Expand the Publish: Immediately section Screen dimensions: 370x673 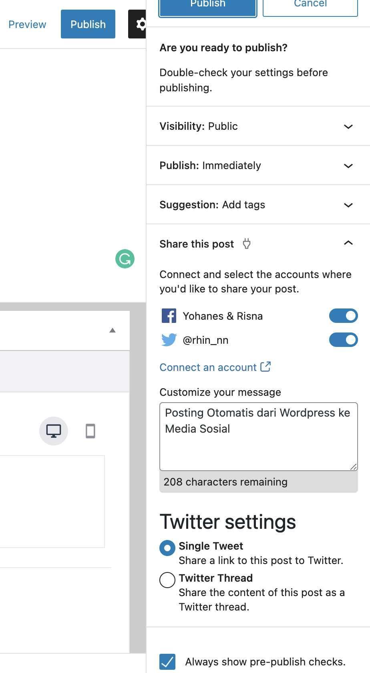point(258,165)
